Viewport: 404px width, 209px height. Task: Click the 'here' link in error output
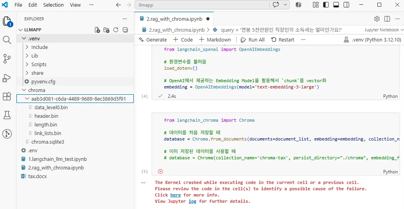175,195
